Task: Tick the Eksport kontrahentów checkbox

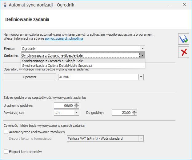Action: pos(6,152)
